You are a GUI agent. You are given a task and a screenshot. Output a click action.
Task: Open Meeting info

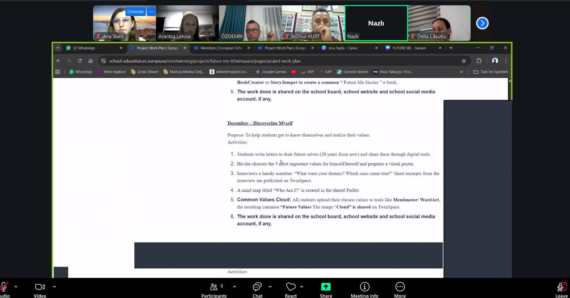tap(364, 289)
